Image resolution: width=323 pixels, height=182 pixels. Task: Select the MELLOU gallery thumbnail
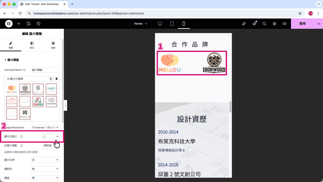12,89
